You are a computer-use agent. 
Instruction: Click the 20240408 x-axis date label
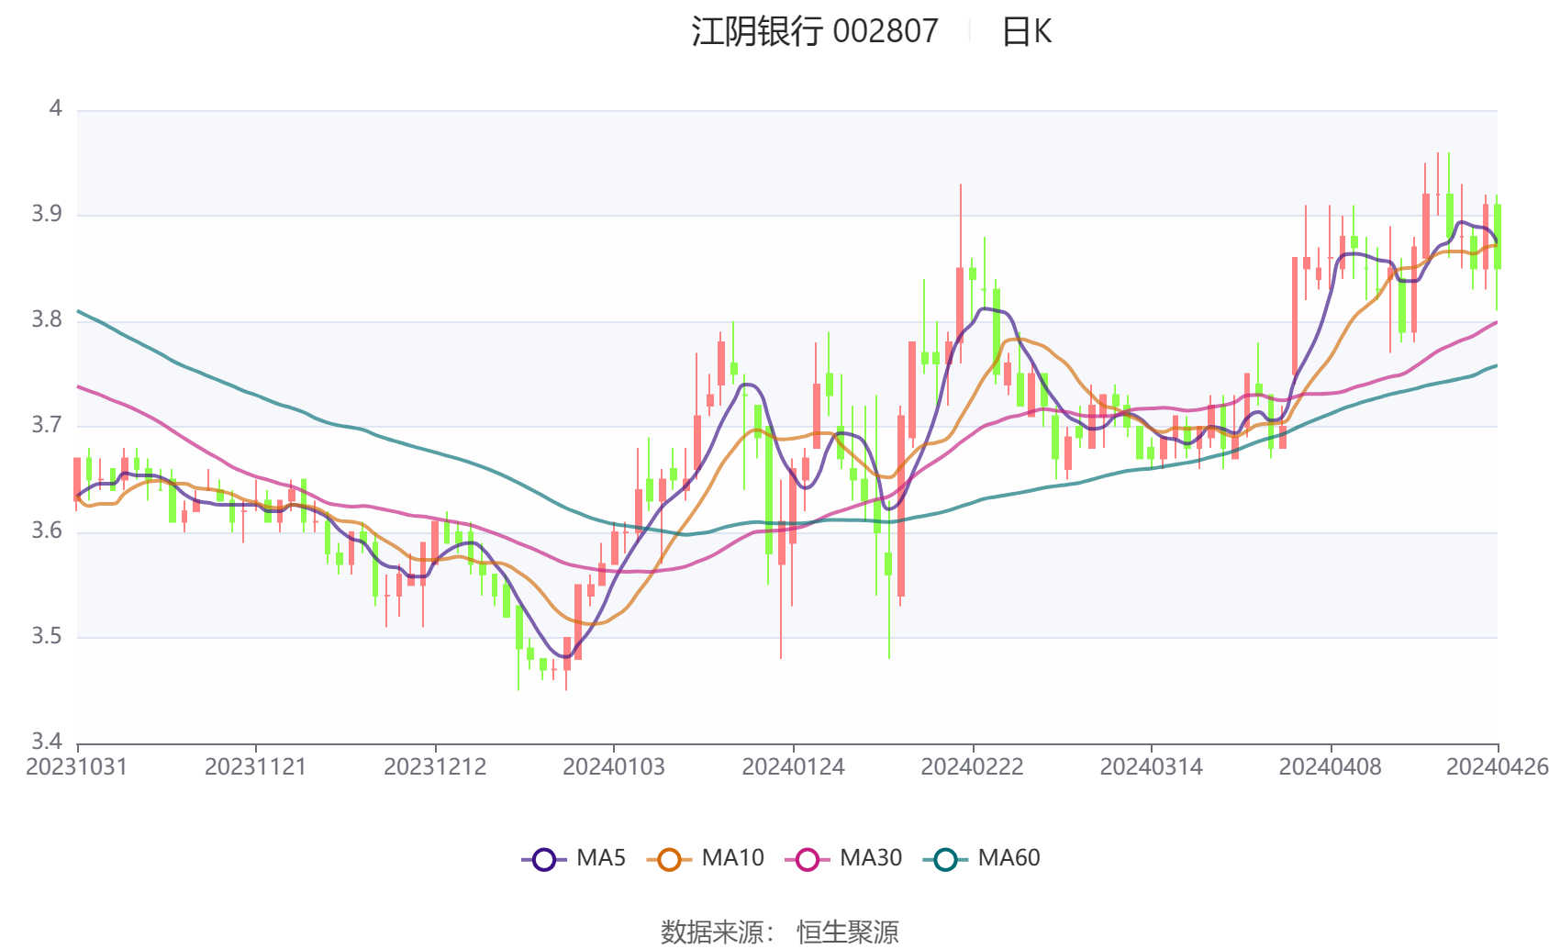1330,767
